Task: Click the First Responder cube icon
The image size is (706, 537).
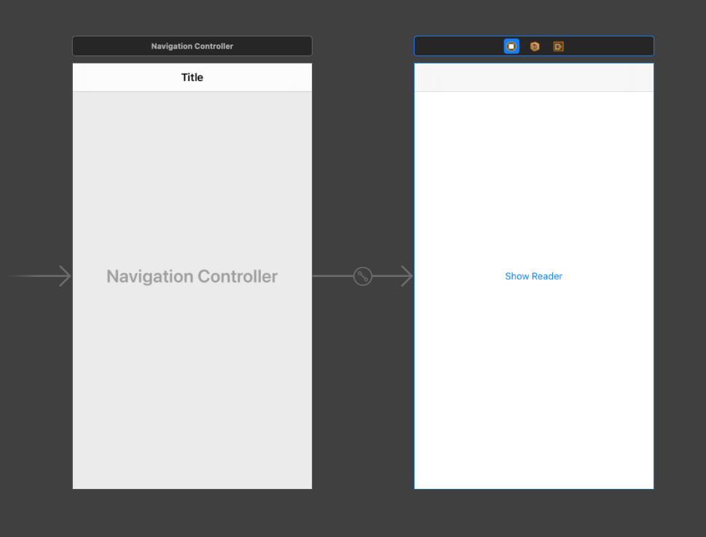Action: click(535, 47)
